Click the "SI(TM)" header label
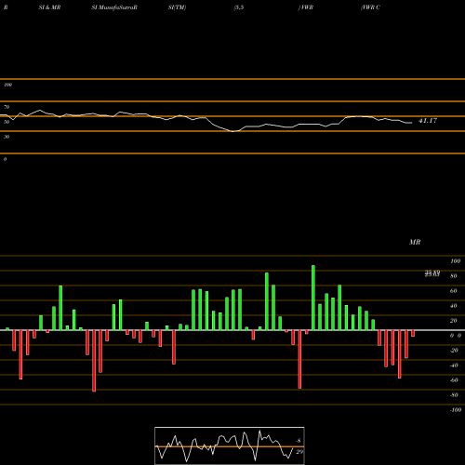 coord(177,7)
